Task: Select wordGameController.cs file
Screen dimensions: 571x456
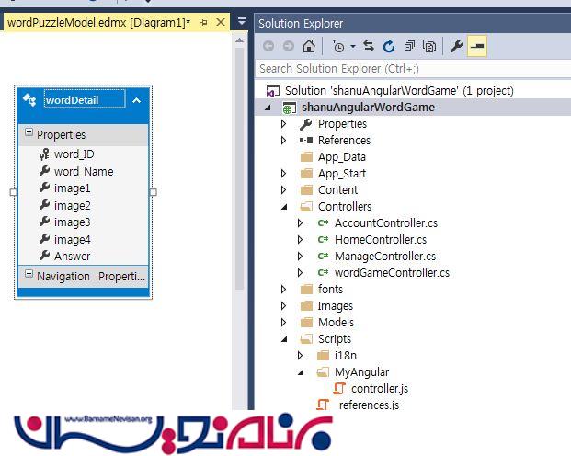Action: 392,273
